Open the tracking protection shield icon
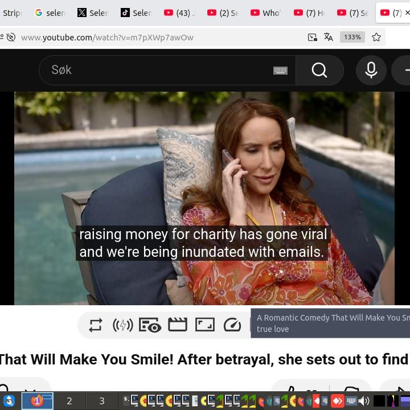This screenshot has width=410, height=410. point(11,37)
